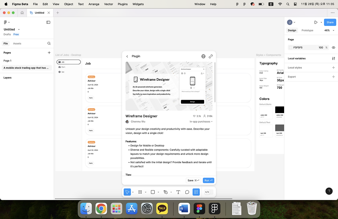Click the heart likes icon showing 3.1k
Screen dimensions: 338x219
pyautogui.click(x=194, y=116)
